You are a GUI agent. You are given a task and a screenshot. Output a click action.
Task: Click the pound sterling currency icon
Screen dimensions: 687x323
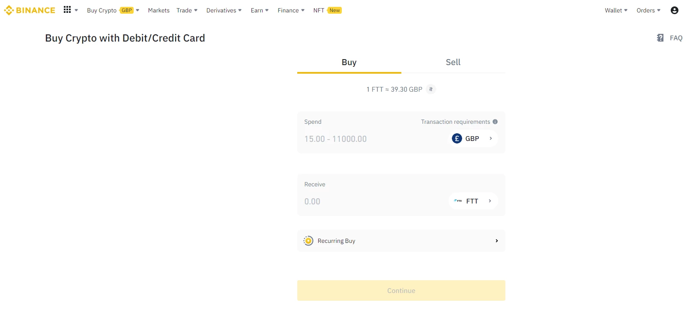457,138
